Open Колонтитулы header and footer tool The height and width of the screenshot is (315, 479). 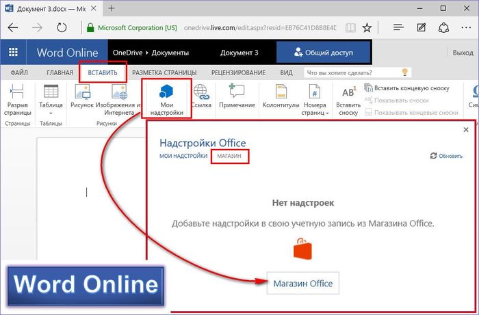281,98
